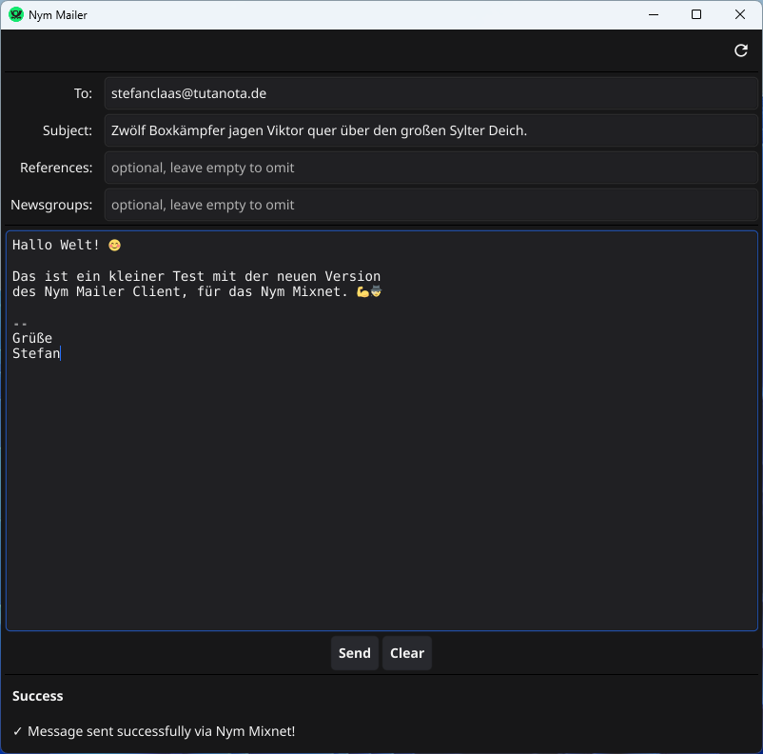
Task: Select the empty References input field
Action: tap(430, 168)
